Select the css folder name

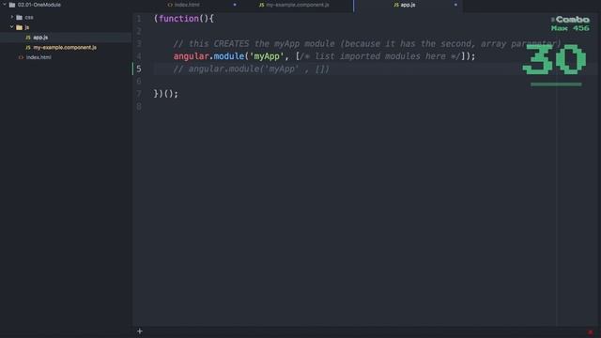(29, 18)
